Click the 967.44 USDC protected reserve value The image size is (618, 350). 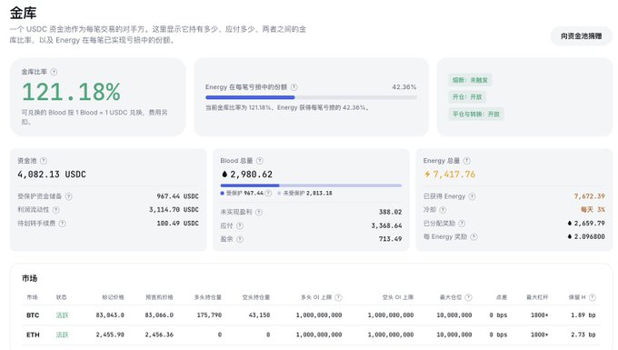(x=178, y=195)
